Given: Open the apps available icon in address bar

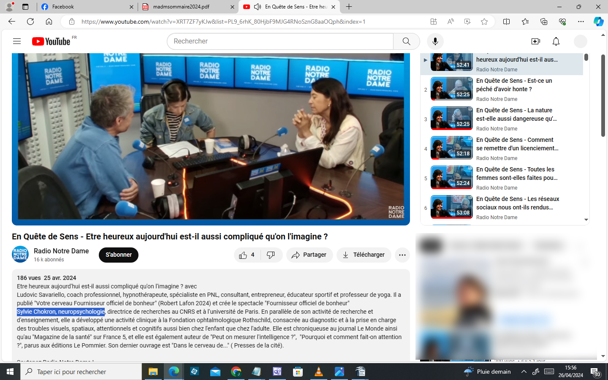Looking at the screenshot, I should tap(434, 22).
